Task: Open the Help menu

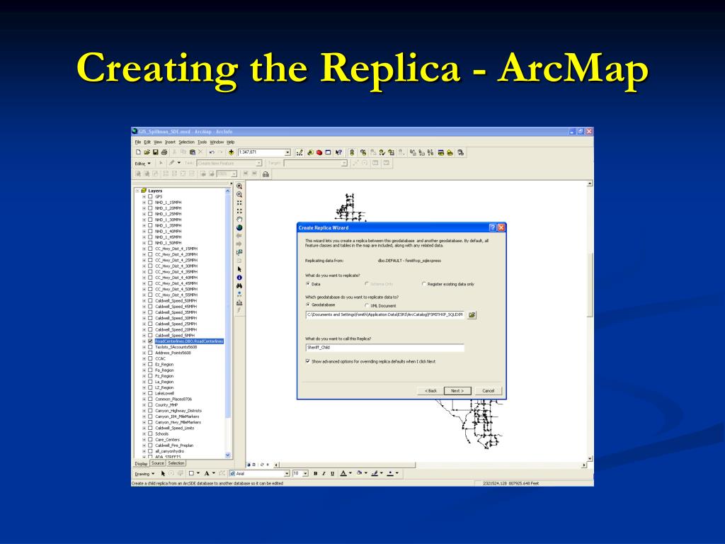Action: [230, 142]
